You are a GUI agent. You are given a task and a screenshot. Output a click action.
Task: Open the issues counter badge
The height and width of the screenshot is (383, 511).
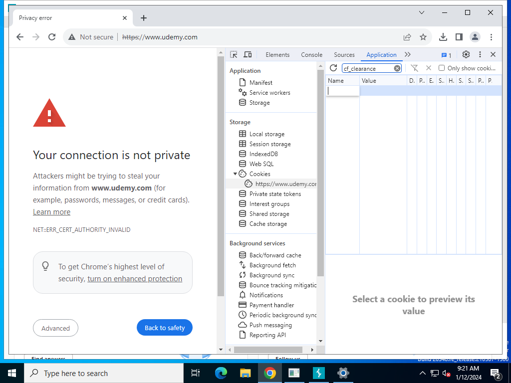(446, 55)
